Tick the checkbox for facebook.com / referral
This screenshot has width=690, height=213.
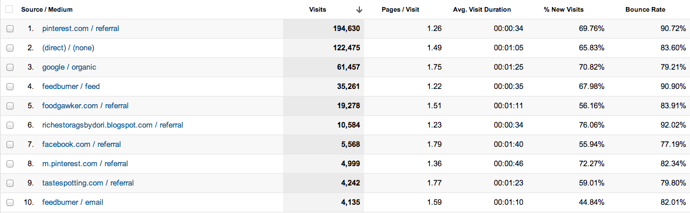(10, 145)
